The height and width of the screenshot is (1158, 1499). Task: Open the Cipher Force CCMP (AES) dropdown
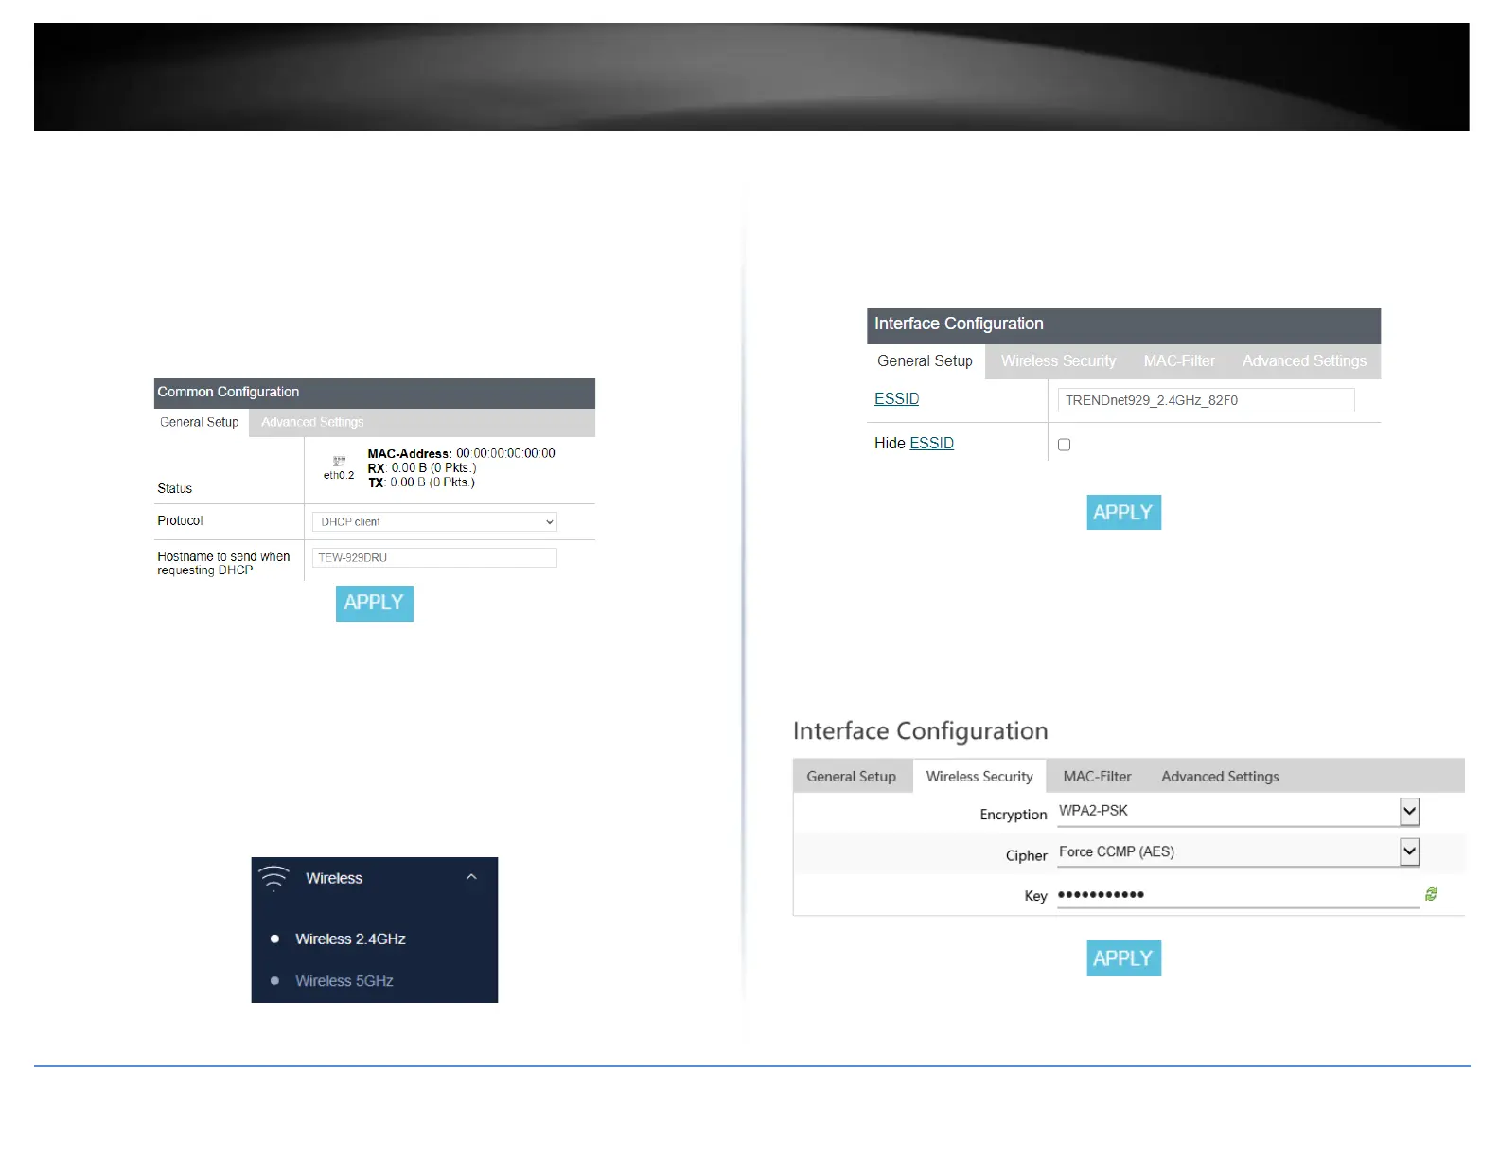[x=1238, y=851]
